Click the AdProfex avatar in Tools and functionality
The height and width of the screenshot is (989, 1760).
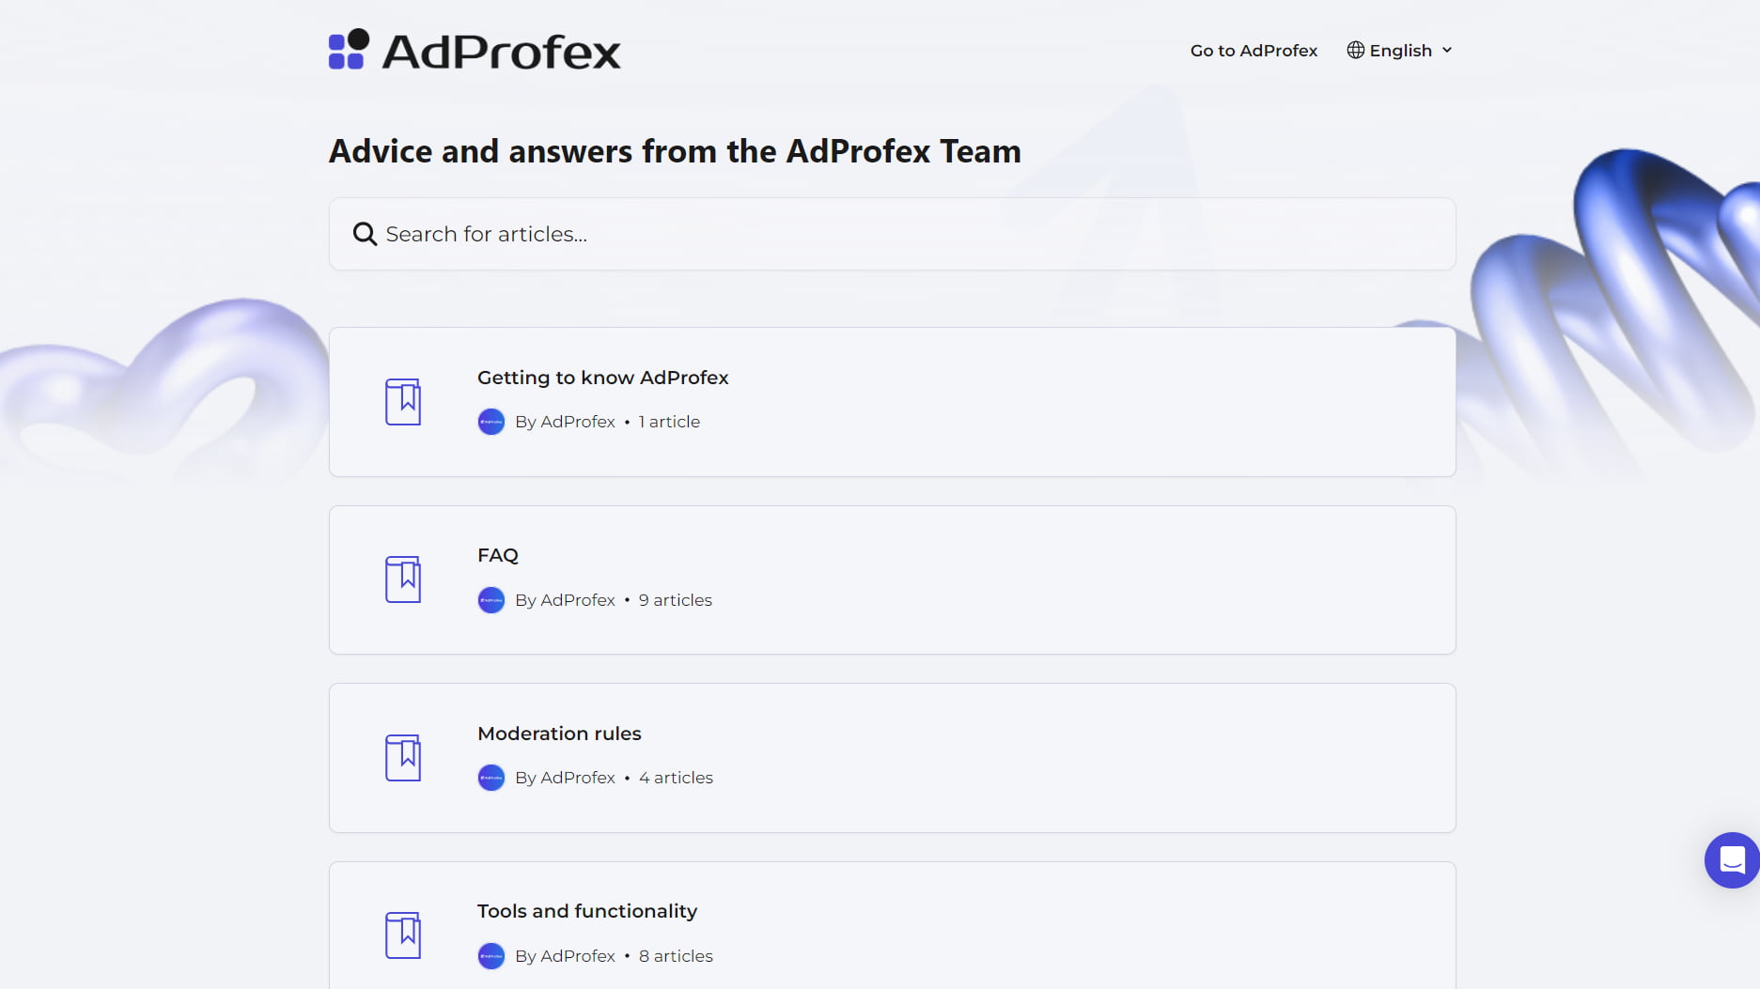tap(491, 956)
